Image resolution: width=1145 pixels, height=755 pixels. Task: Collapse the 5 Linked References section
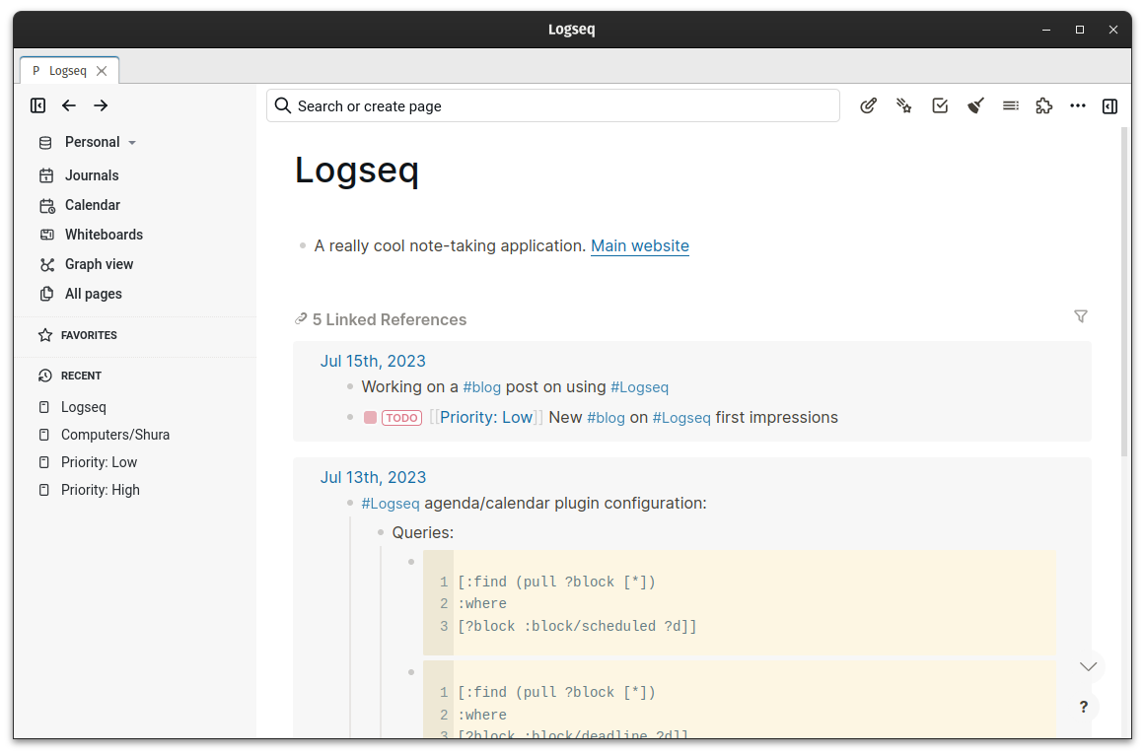(x=390, y=319)
